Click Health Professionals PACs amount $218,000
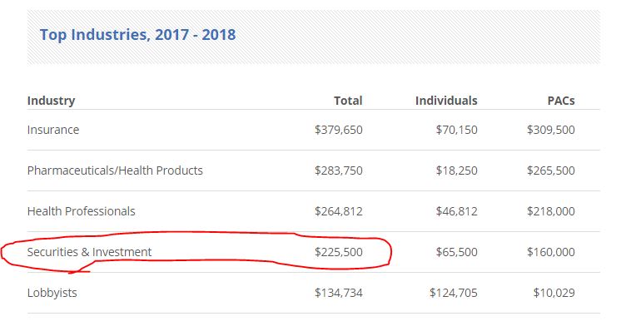621x336 pixels. coord(550,211)
